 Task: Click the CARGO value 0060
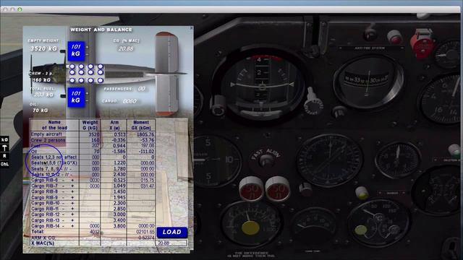(x=129, y=101)
